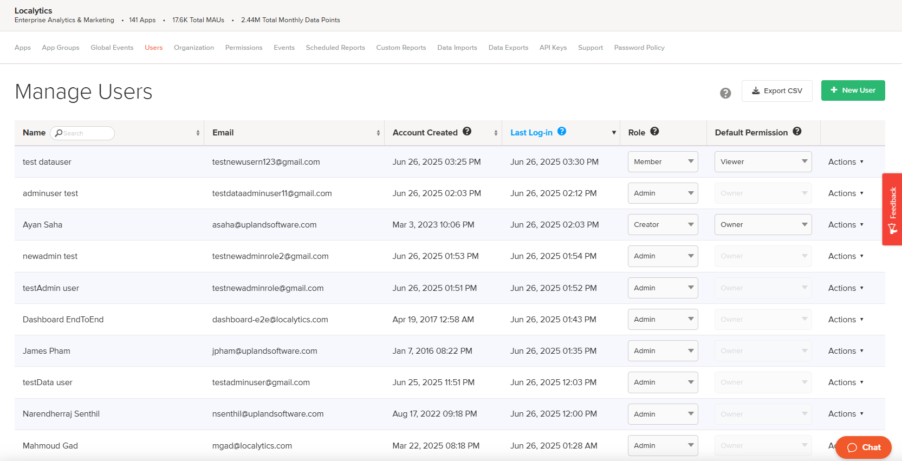Open the Feedback side panel
Image resolution: width=902 pixels, height=461 pixels.
tap(892, 209)
